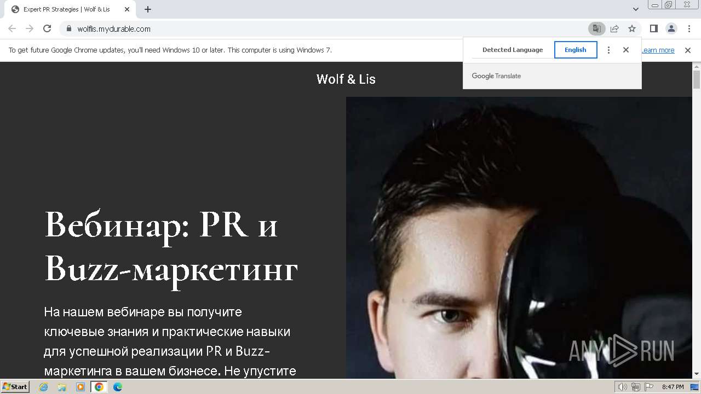Click the address bar URL
Image resolution: width=701 pixels, height=394 pixels.
[114, 29]
